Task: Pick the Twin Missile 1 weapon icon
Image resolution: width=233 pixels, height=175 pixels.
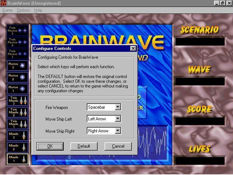Action: tap(17, 124)
